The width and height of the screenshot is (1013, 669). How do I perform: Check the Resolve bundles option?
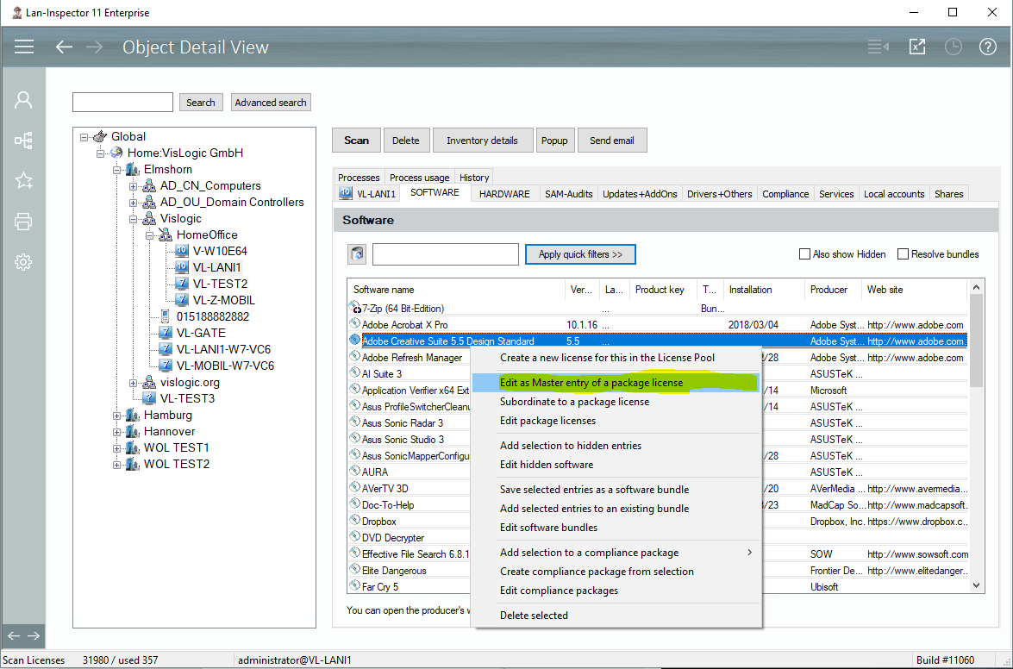(903, 254)
